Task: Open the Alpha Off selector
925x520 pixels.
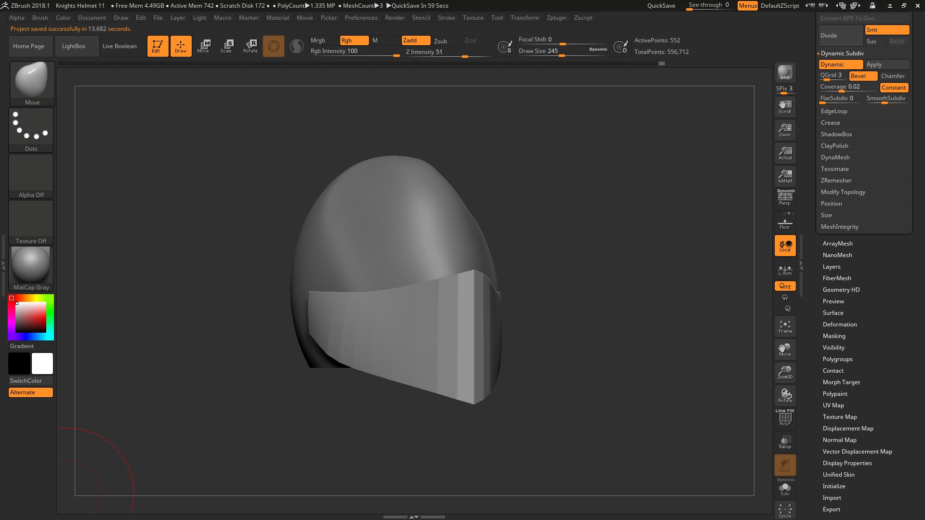Action: (x=31, y=176)
